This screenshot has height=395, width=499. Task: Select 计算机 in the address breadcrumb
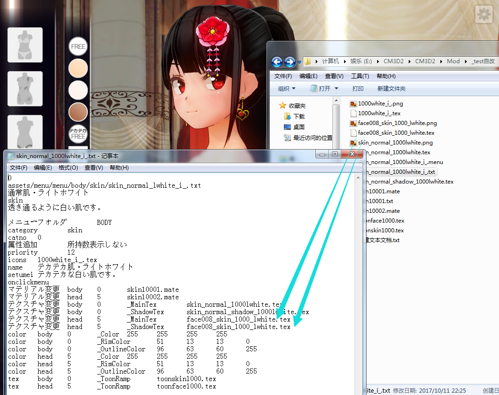pos(330,61)
